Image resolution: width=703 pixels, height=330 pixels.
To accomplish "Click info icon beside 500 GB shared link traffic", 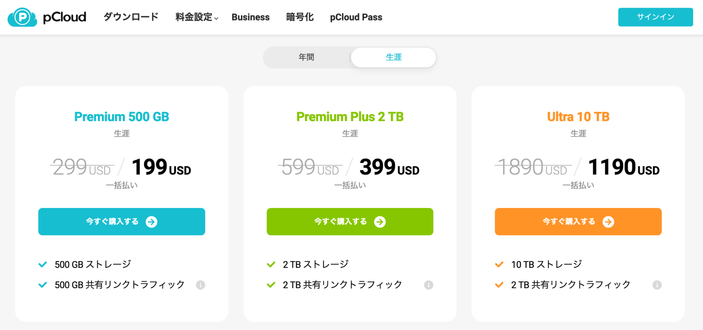I will click(200, 285).
